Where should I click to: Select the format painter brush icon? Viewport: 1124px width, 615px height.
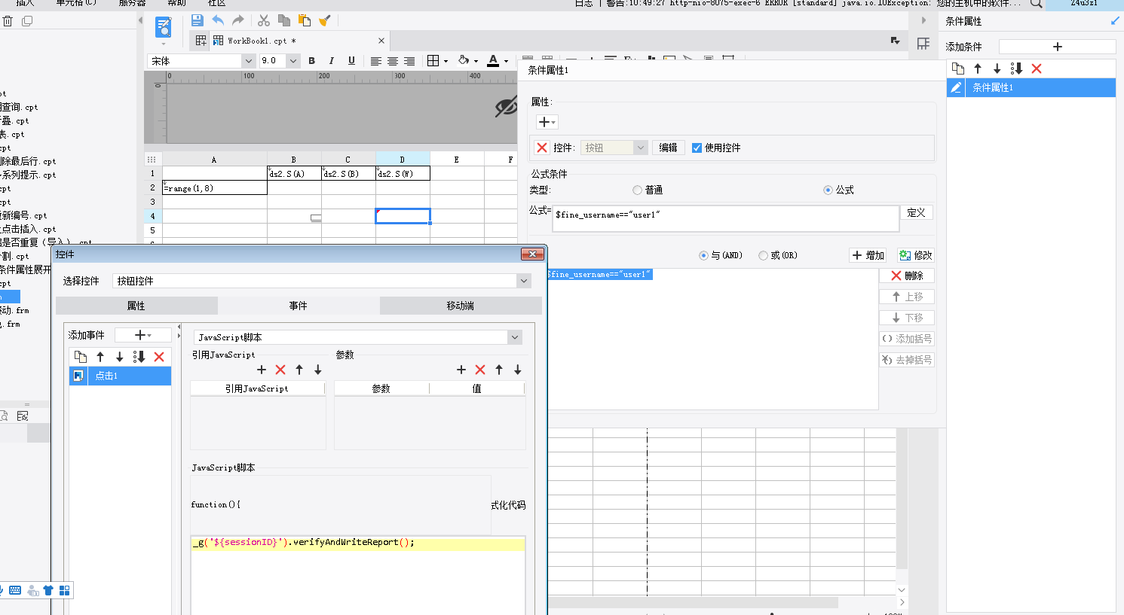point(325,20)
